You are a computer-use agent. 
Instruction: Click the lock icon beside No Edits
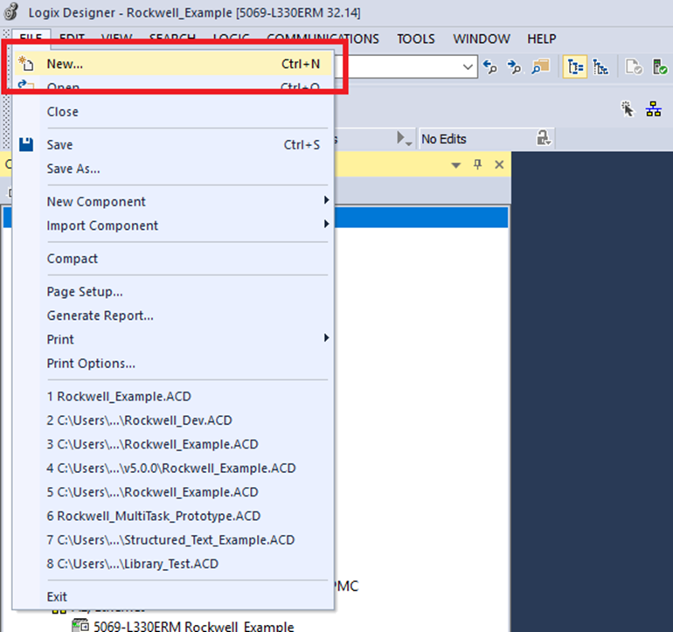(x=544, y=138)
